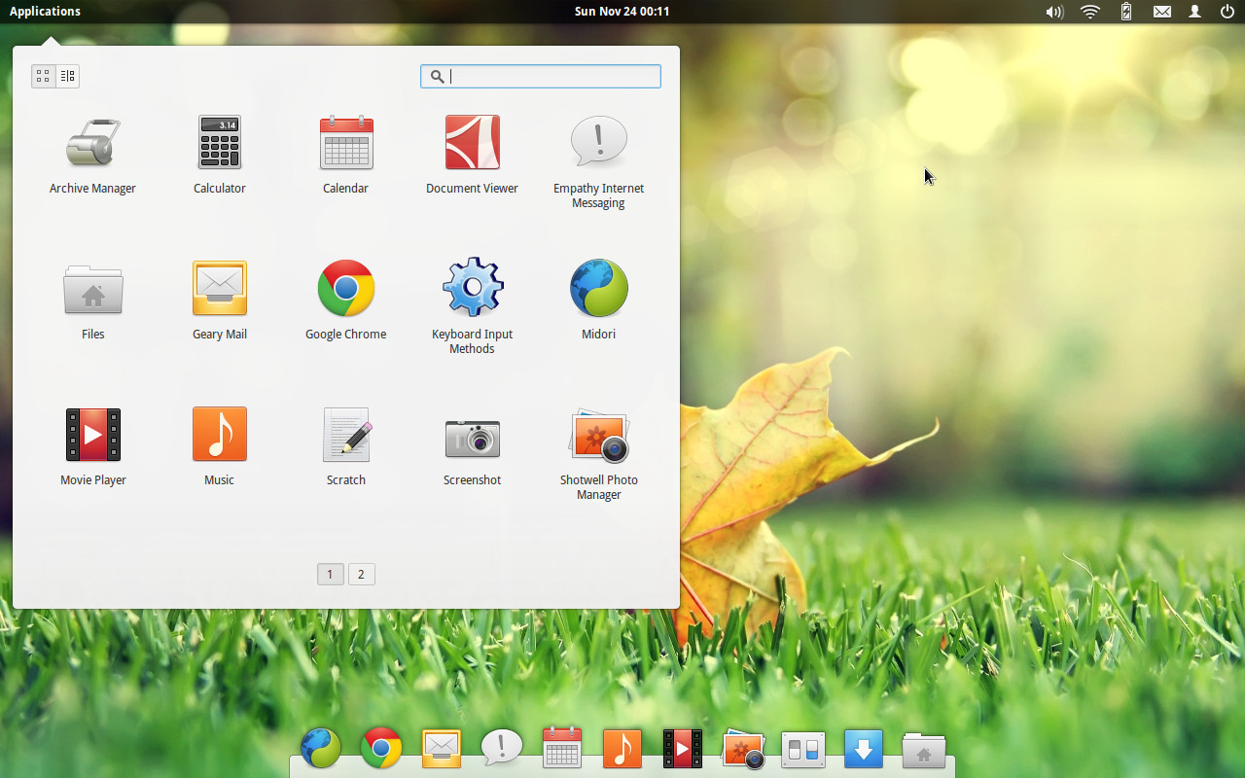Launch Midori from the dock
This screenshot has width=1245, height=778.
(x=321, y=748)
